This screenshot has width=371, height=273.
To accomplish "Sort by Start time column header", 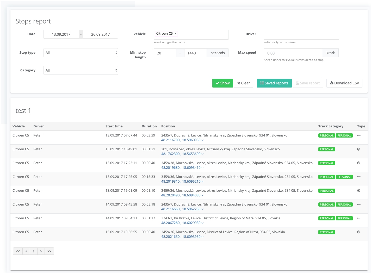I will click(114, 126).
